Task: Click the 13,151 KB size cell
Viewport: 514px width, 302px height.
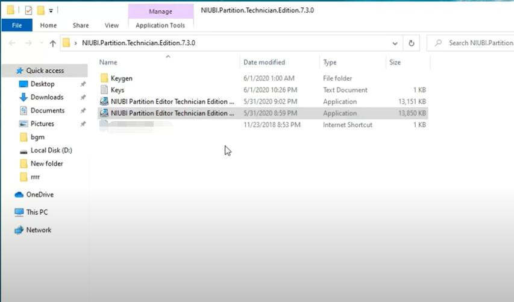Action: click(x=412, y=102)
